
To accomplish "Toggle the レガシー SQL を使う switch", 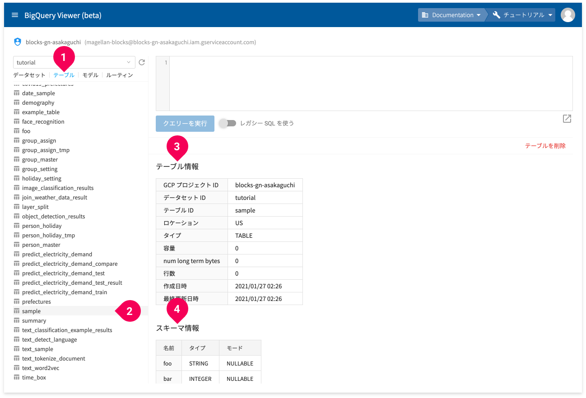I will [228, 123].
